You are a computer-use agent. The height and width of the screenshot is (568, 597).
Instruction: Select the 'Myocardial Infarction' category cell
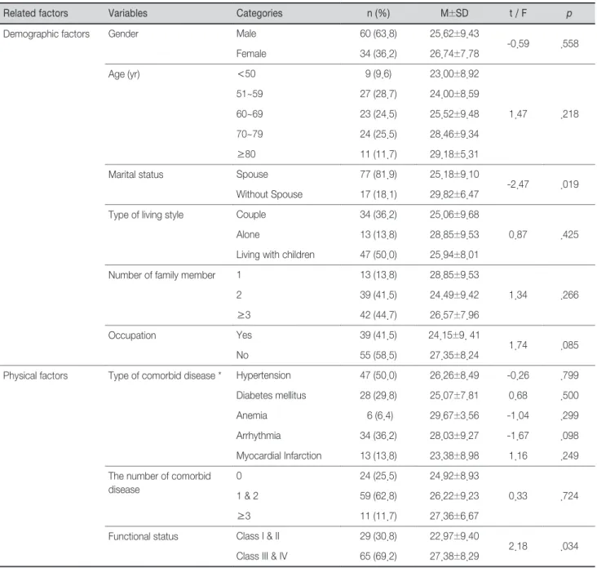coord(279,455)
